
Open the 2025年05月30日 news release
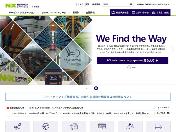pyautogui.click(x=90, y=113)
